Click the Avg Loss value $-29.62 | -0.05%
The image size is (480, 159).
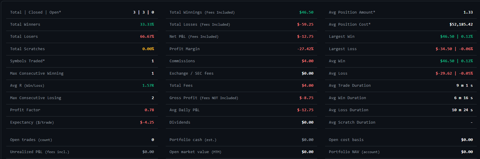coord(454,73)
